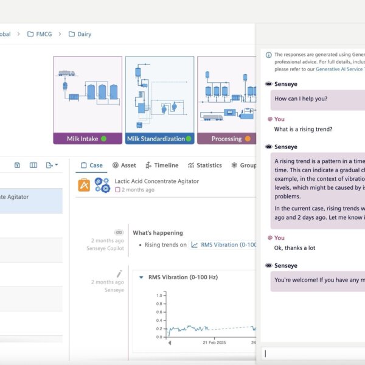
Task: Select the Milk Standardization process thumbnail
Action: point(159,100)
